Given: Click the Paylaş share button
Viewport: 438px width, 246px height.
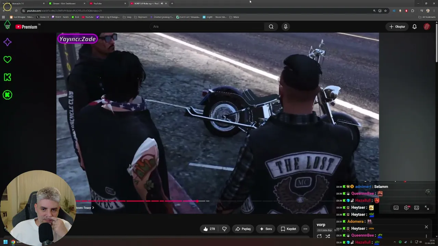Looking at the screenshot, I should [x=243, y=229].
